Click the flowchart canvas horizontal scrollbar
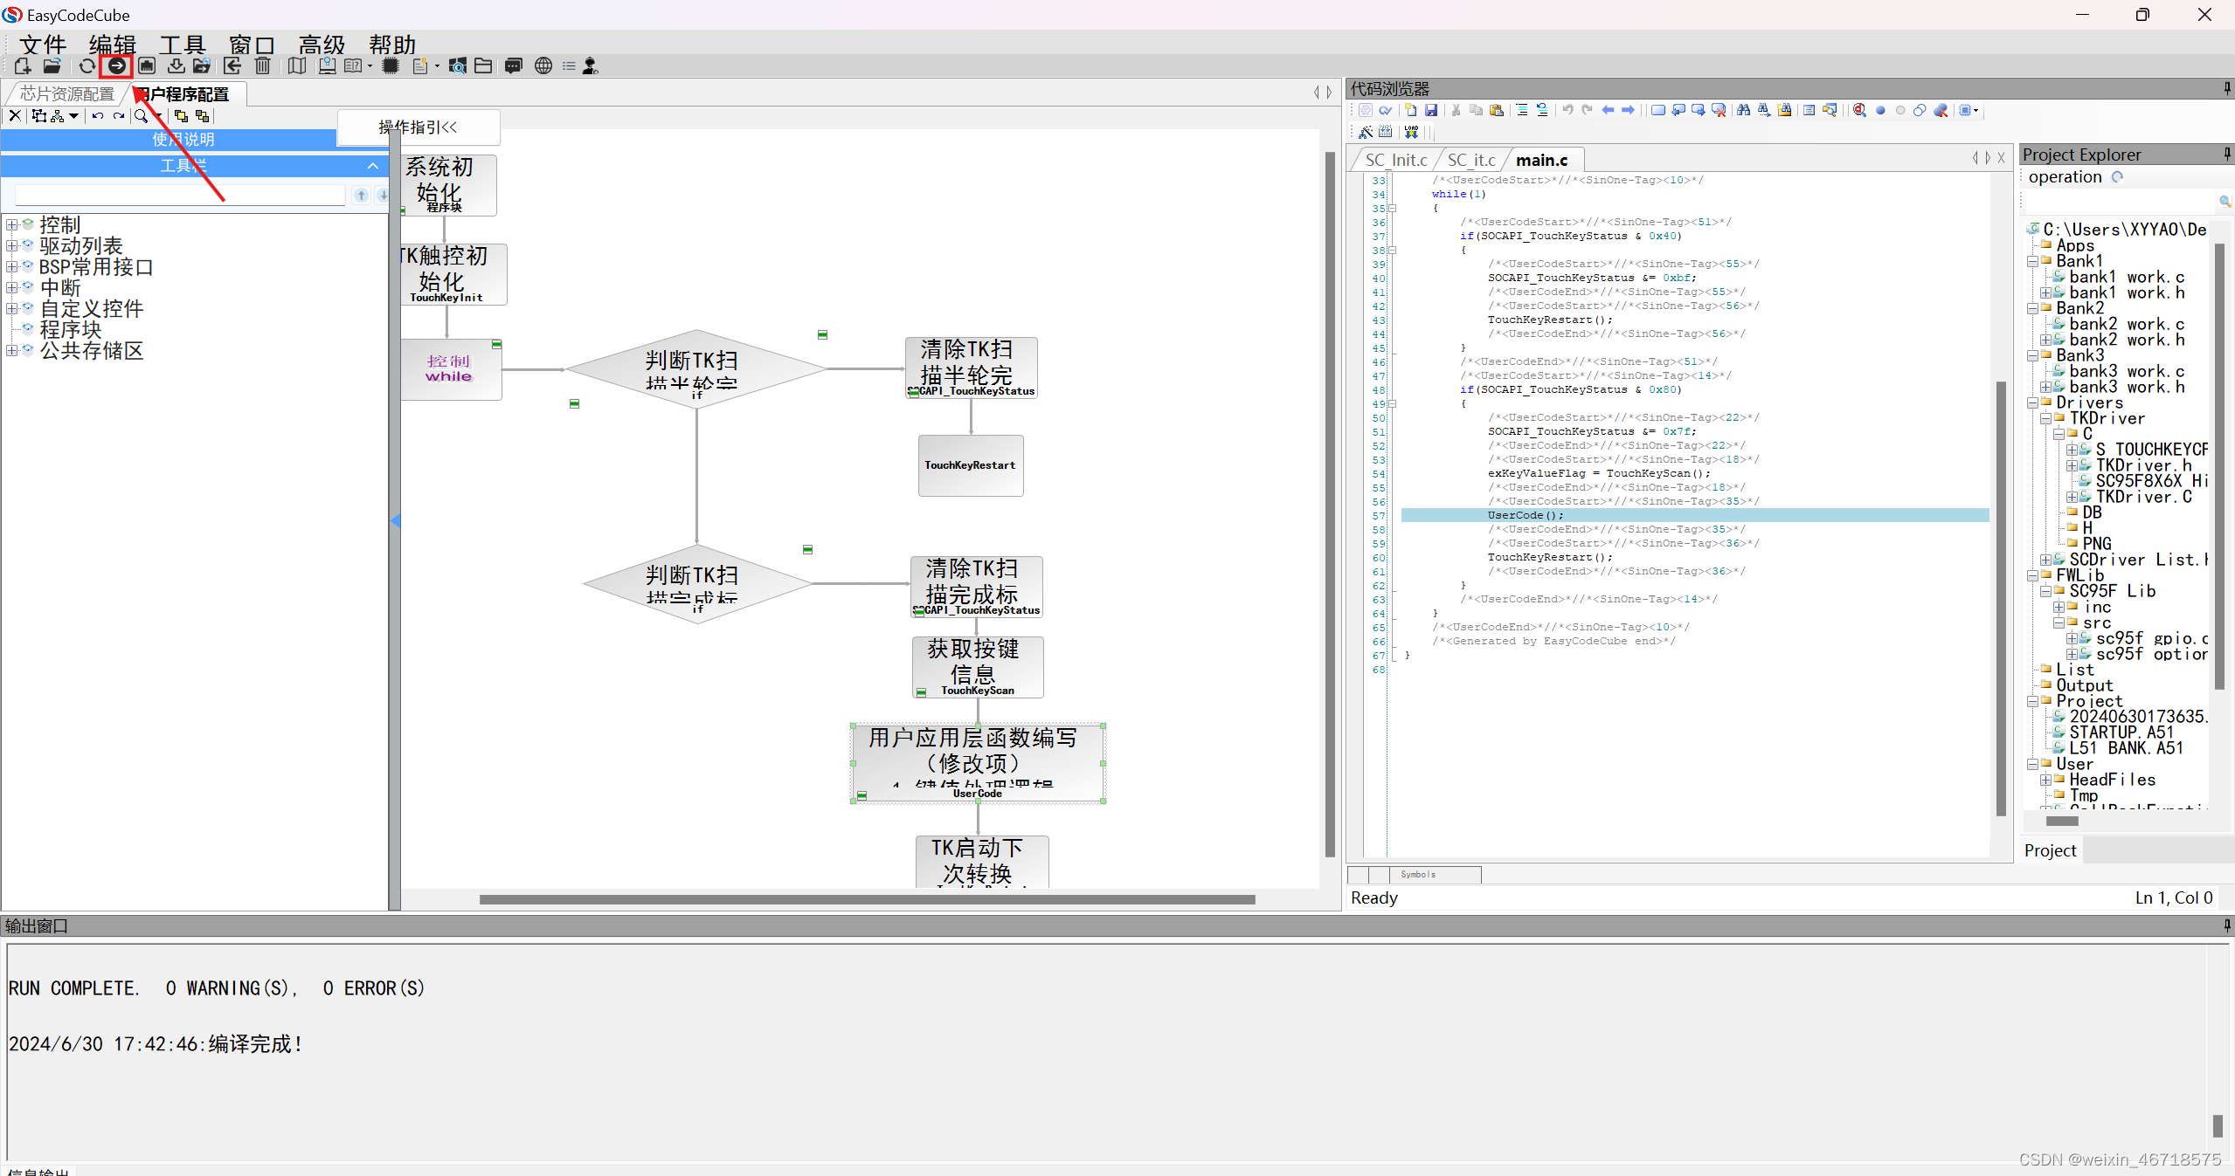This screenshot has height=1176, width=2235. (x=867, y=899)
